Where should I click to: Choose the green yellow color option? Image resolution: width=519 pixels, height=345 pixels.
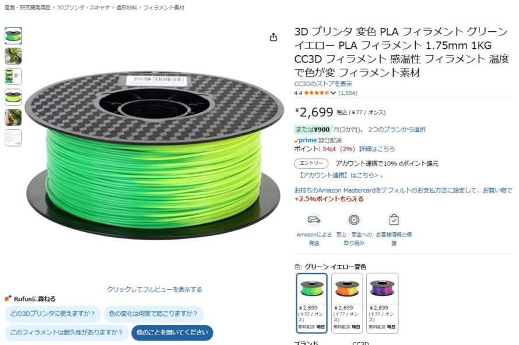point(311,303)
